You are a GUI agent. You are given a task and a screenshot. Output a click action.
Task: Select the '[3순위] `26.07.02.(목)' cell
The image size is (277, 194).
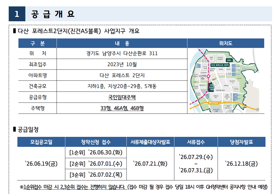[96, 175]
